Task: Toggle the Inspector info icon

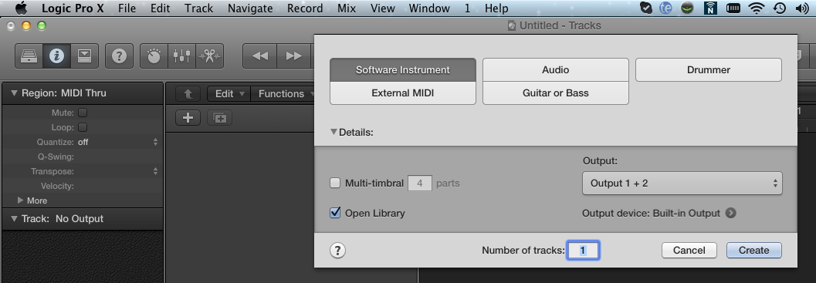Action: coord(56,56)
